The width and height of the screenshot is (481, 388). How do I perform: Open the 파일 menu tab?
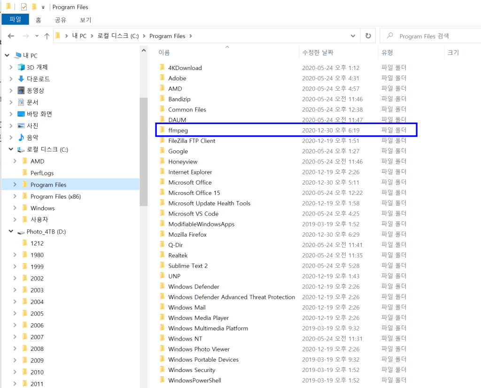click(16, 20)
